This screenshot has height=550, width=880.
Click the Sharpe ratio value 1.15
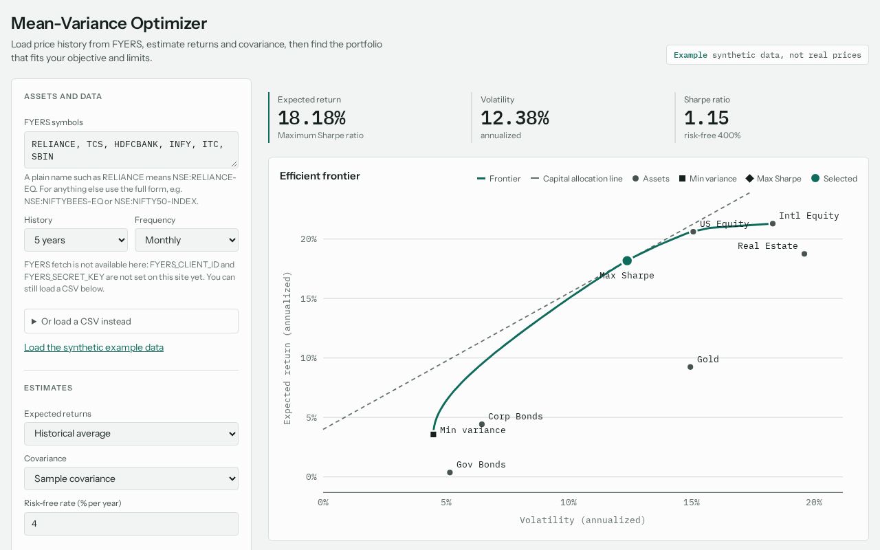pyautogui.click(x=706, y=118)
